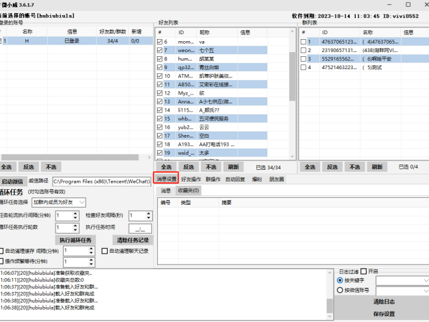Open the 自动回复 tab
The image size is (429, 322).
[236, 179]
